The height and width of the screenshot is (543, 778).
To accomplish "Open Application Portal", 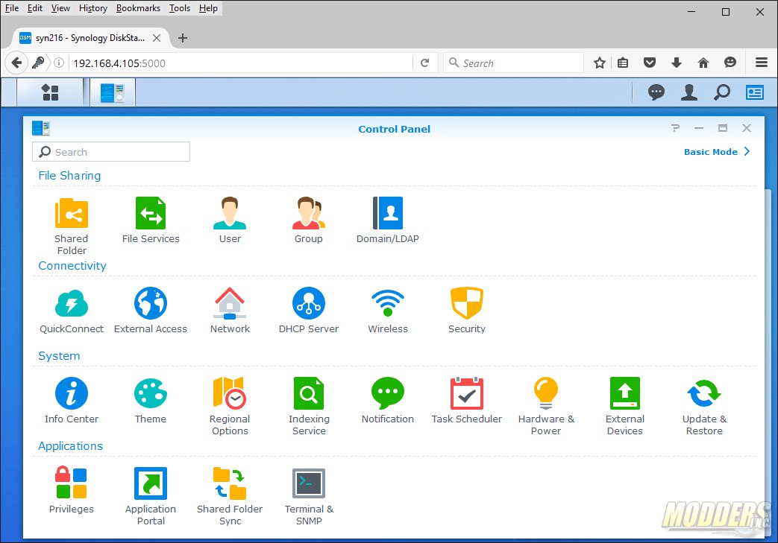I will pos(151,496).
